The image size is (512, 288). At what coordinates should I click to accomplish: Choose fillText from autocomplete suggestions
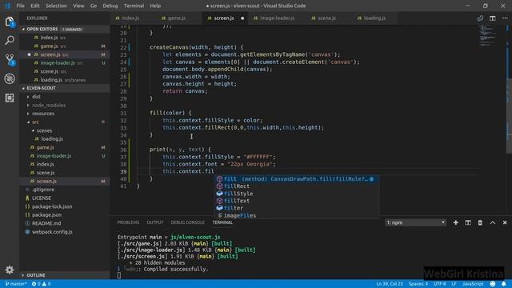coord(297,201)
